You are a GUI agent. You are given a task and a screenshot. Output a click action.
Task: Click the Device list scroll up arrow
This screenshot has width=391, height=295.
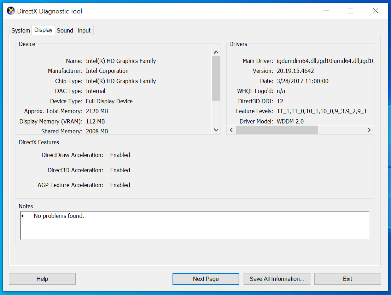point(216,52)
